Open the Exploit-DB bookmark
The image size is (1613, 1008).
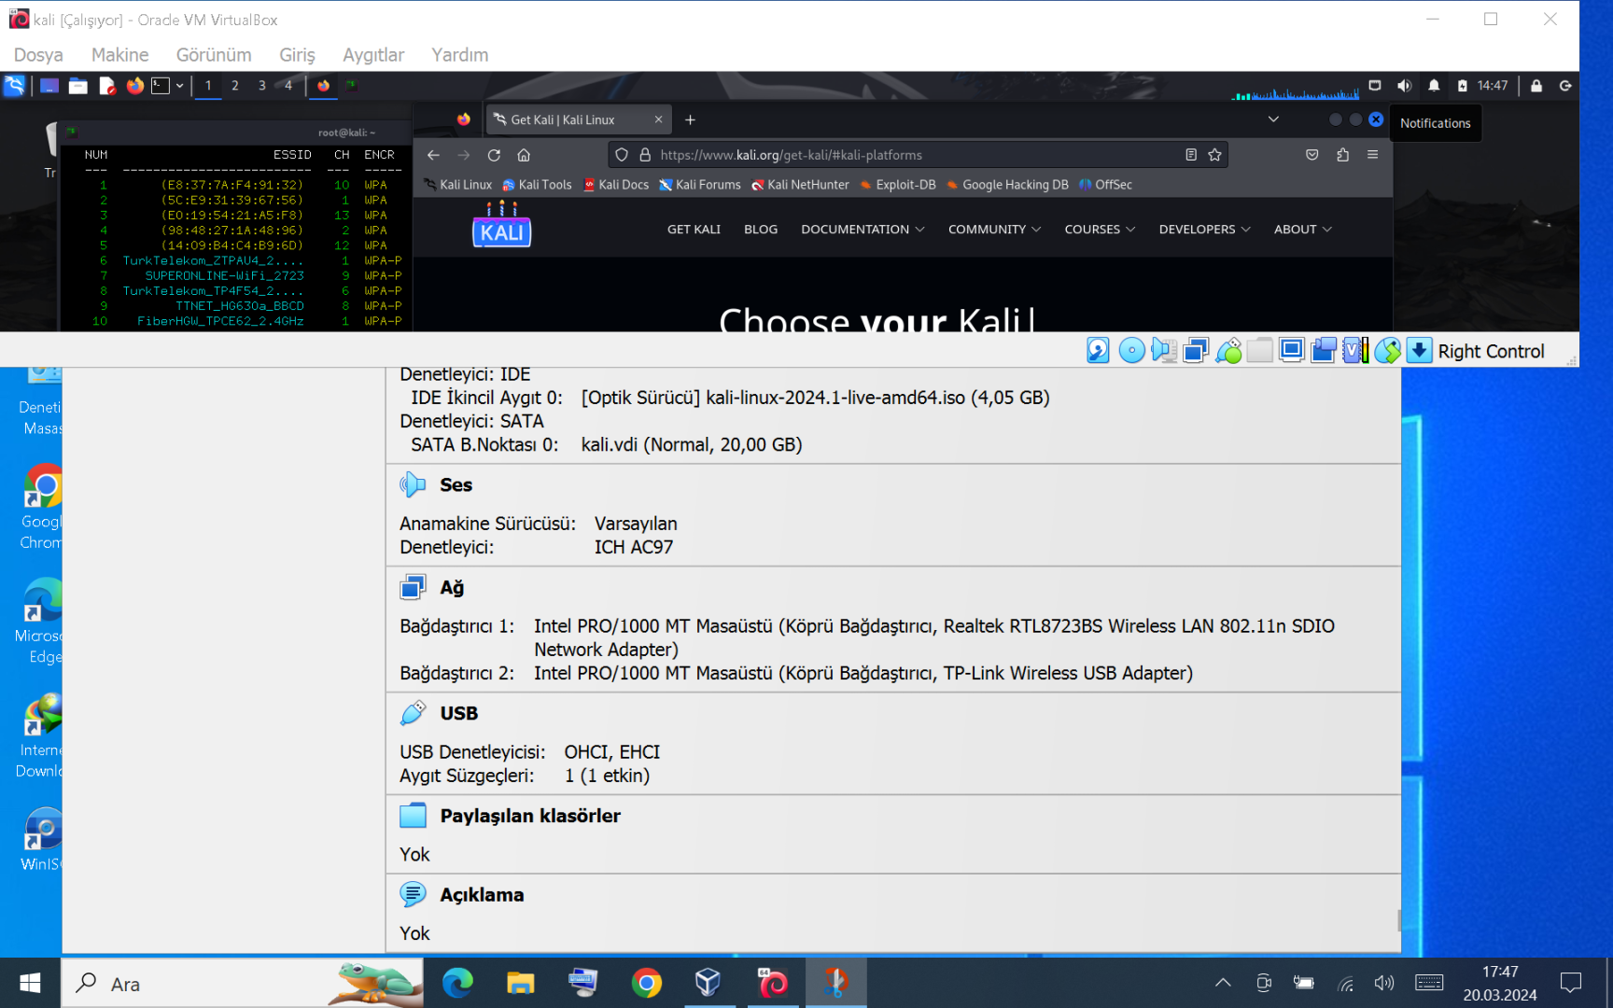pyautogui.click(x=898, y=185)
